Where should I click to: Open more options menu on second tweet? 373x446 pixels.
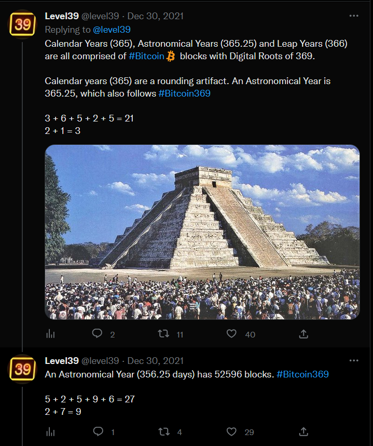tap(354, 360)
